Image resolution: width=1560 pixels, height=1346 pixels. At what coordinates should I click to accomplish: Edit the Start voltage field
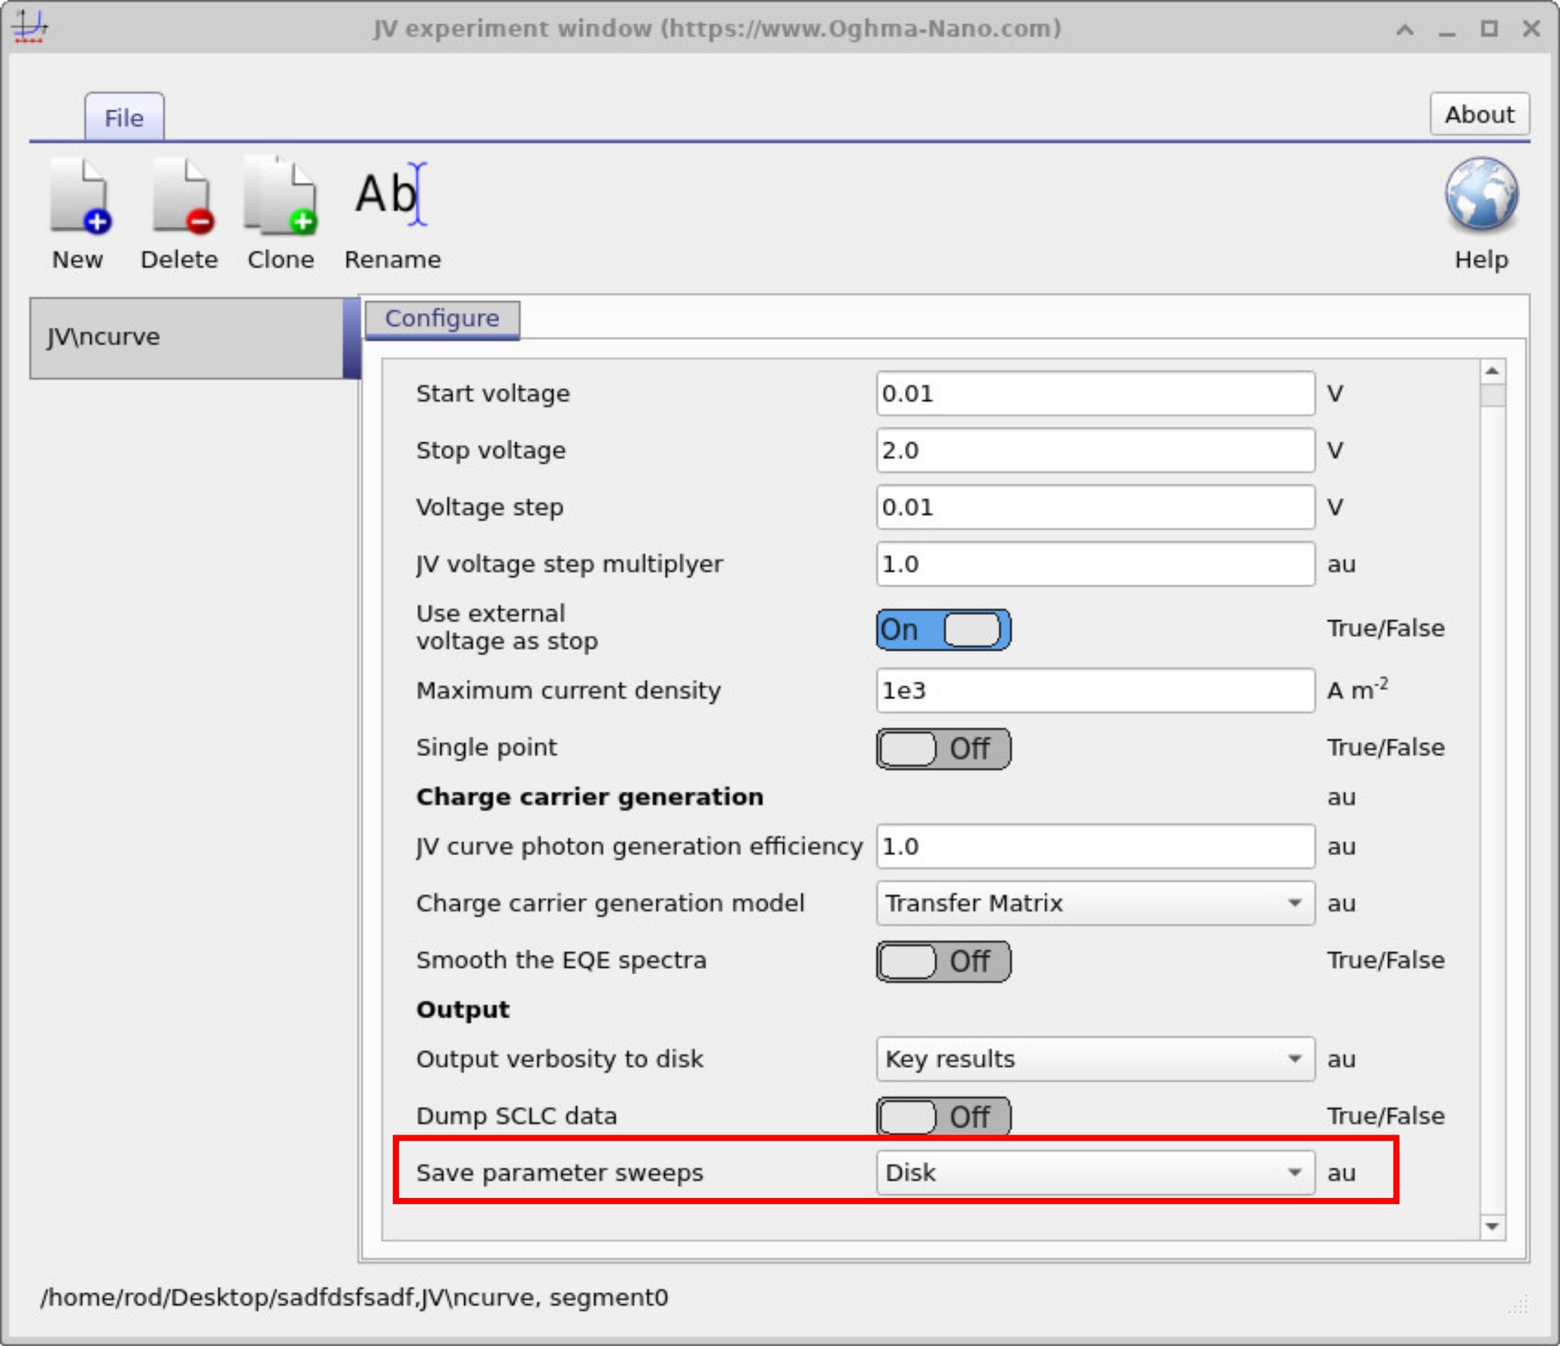click(x=1093, y=393)
